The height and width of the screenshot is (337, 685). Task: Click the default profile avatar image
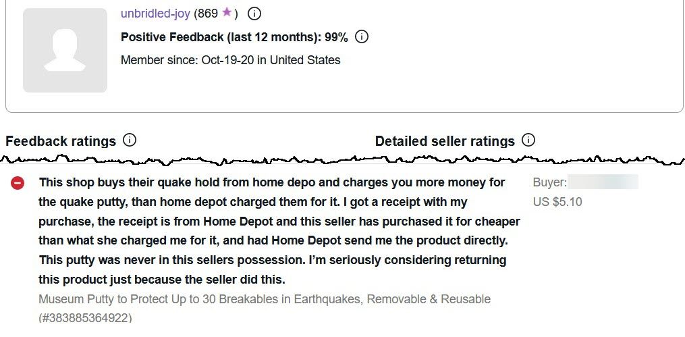[65, 50]
